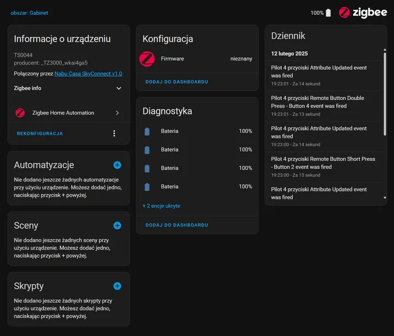Click the Zigbee Home Automation label

[x=63, y=113]
